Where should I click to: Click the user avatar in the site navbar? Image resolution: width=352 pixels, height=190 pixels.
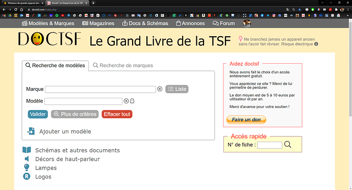click(247, 23)
